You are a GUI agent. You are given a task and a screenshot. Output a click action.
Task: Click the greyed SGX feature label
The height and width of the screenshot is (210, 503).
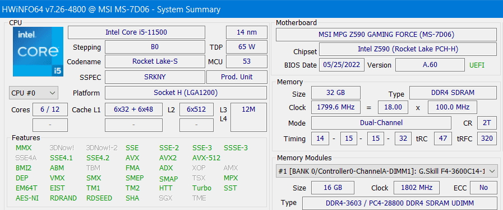tap(165, 198)
